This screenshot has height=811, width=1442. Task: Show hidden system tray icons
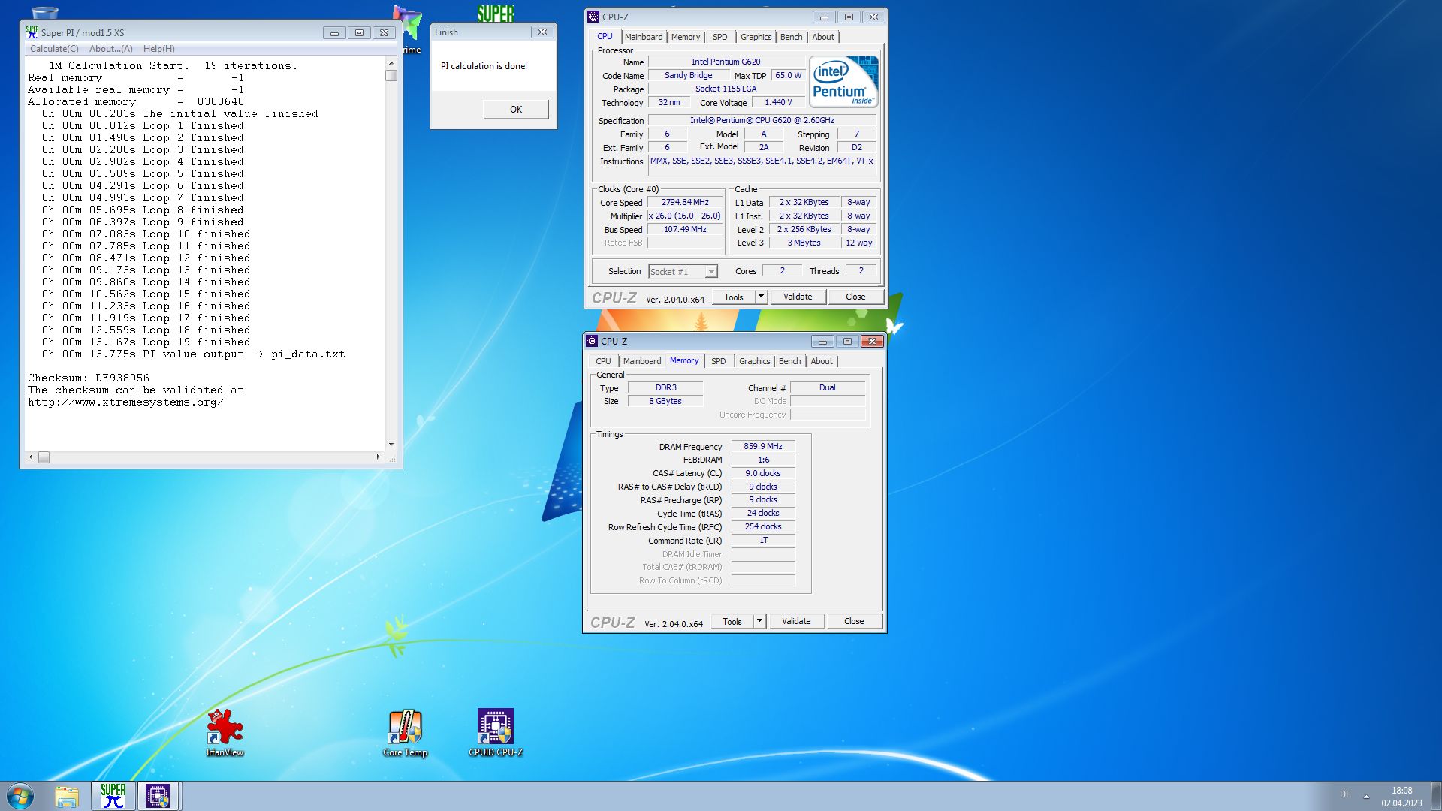pos(1366,796)
